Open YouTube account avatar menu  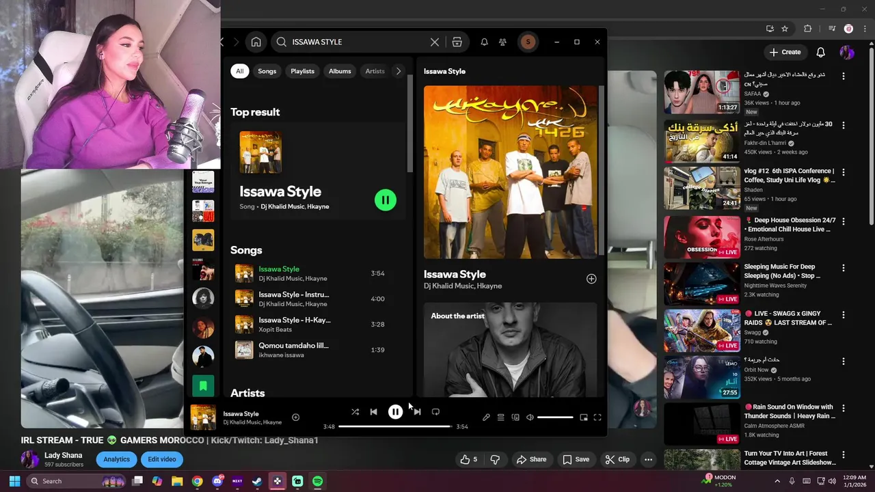pyautogui.click(x=847, y=52)
